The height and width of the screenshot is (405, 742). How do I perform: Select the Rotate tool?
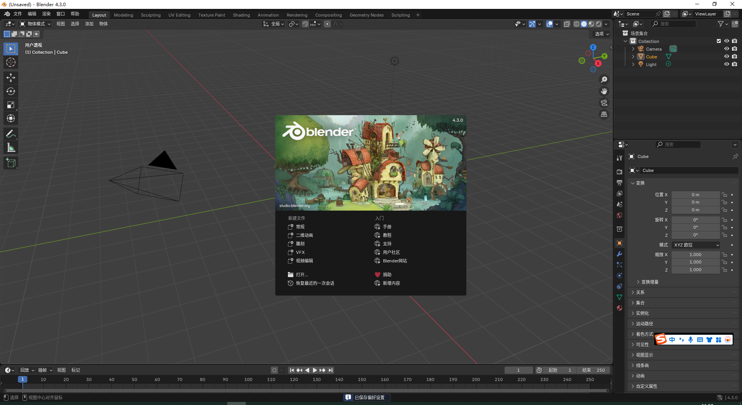coord(10,91)
